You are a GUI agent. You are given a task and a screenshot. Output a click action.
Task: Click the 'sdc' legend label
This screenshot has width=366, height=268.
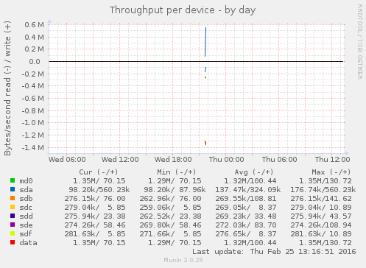[x=26, y=208]
